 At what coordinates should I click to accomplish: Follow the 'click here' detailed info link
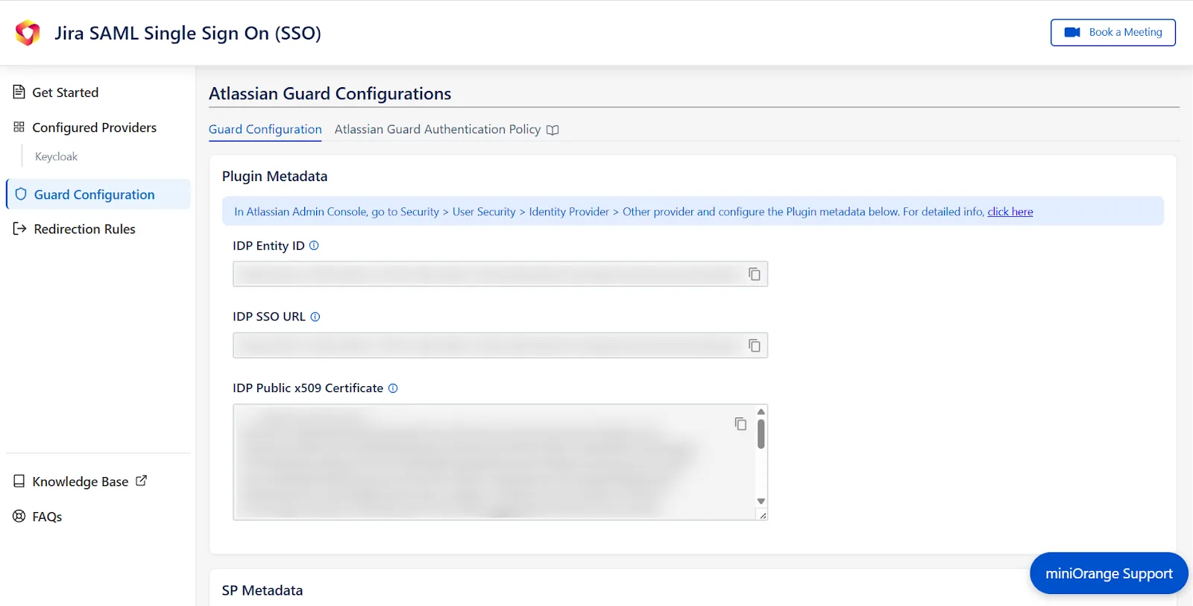(1010, 212)
